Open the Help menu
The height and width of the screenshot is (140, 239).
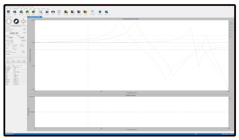click(48, 9)
